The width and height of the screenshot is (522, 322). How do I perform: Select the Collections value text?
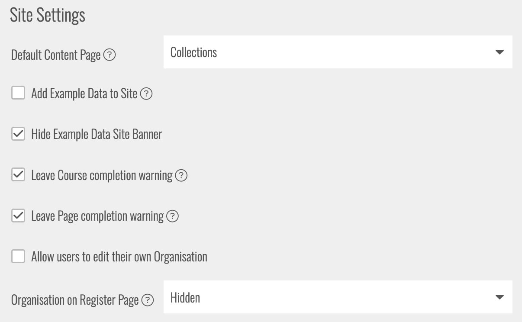coord(193,52)
